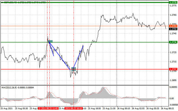Click the orange 1.3753 price label
Viewport: 178px width, 111px height.
173,26
